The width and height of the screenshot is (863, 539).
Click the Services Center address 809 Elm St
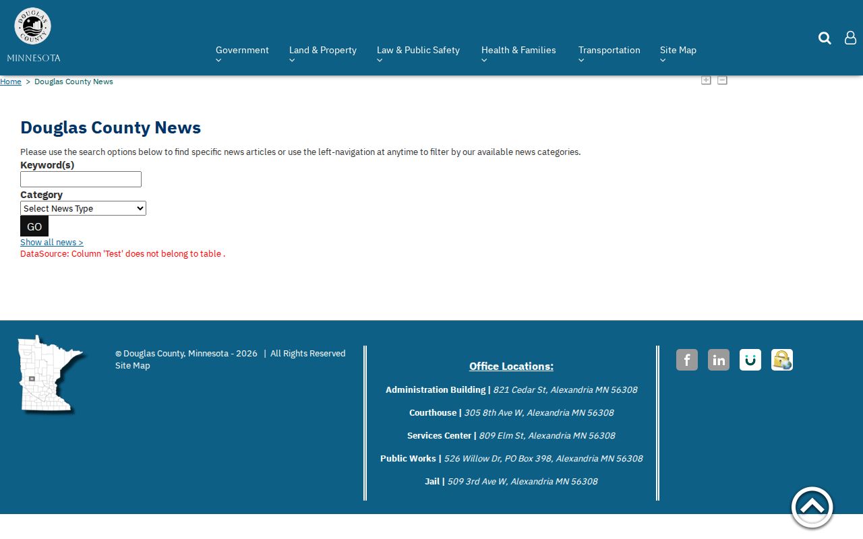(547, 436)
